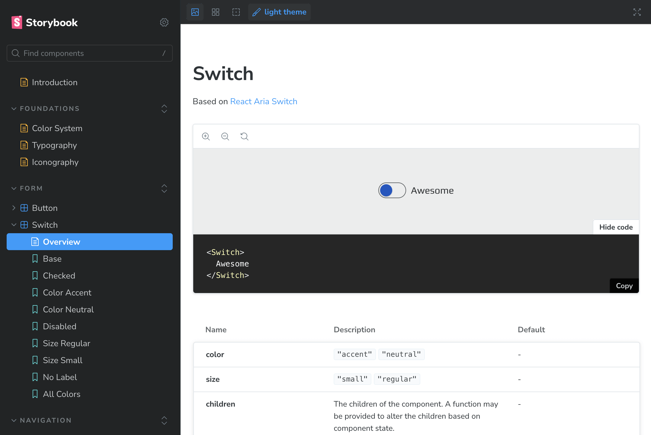
Task: Click the Find components search field
Action: (x=90, y=53)
